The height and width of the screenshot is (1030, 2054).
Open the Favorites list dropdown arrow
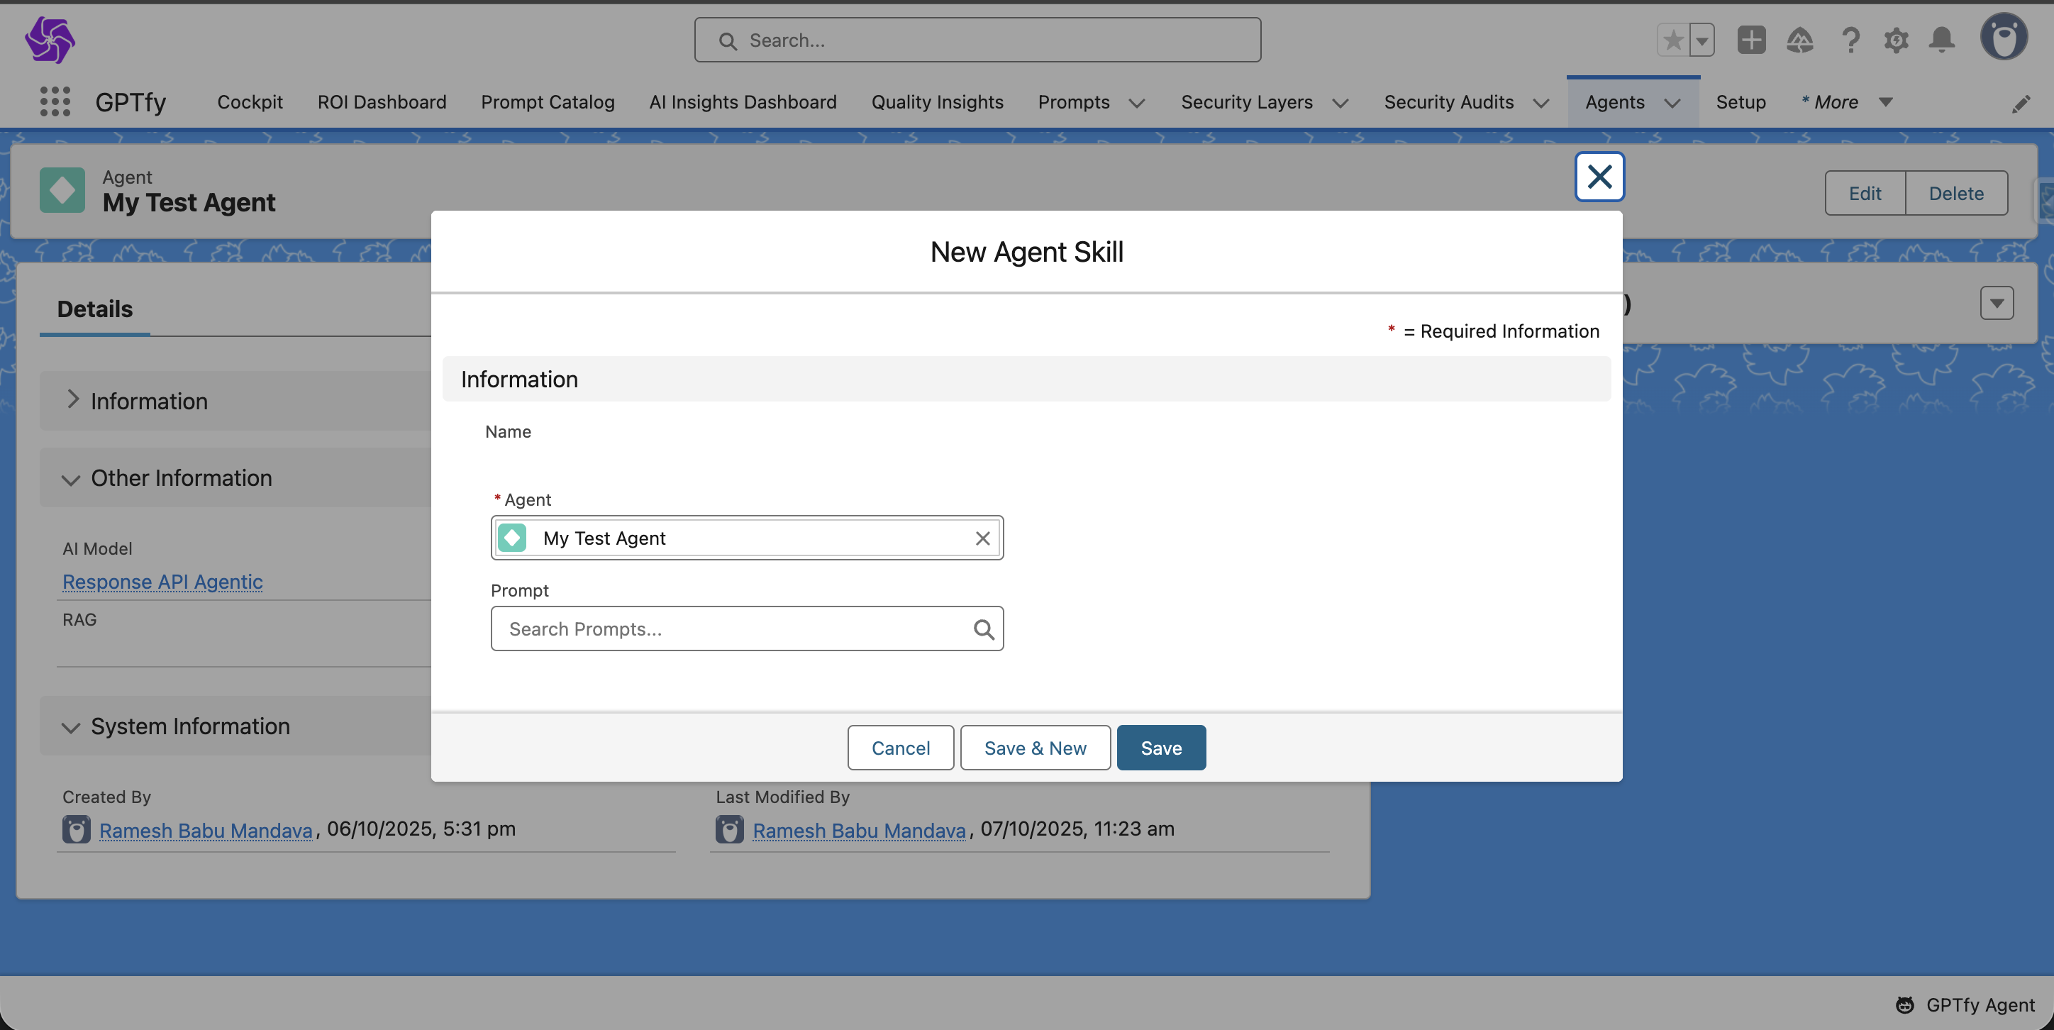click(1702, 40)
